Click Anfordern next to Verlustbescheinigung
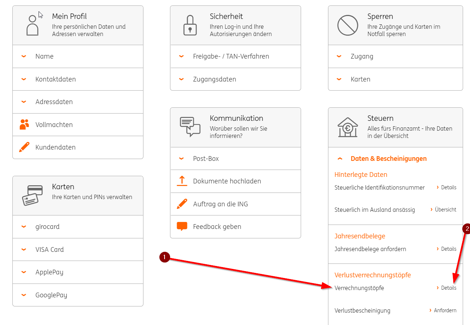470x325 pixels. point(445,310)
